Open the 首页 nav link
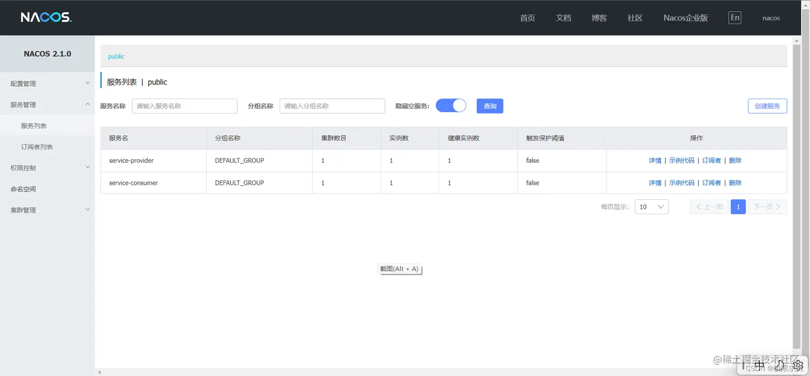The image size is (810, 376). point(527,18)
